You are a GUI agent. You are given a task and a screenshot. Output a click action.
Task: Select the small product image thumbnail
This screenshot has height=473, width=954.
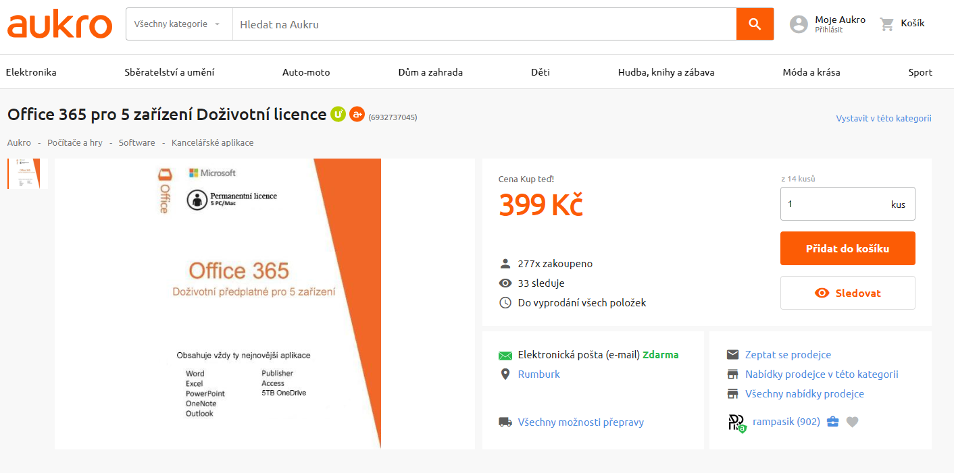point(24,173)
